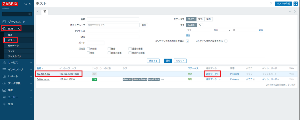
Task: Click the データ収集 download icon
Action: click(x=4, y=83)
